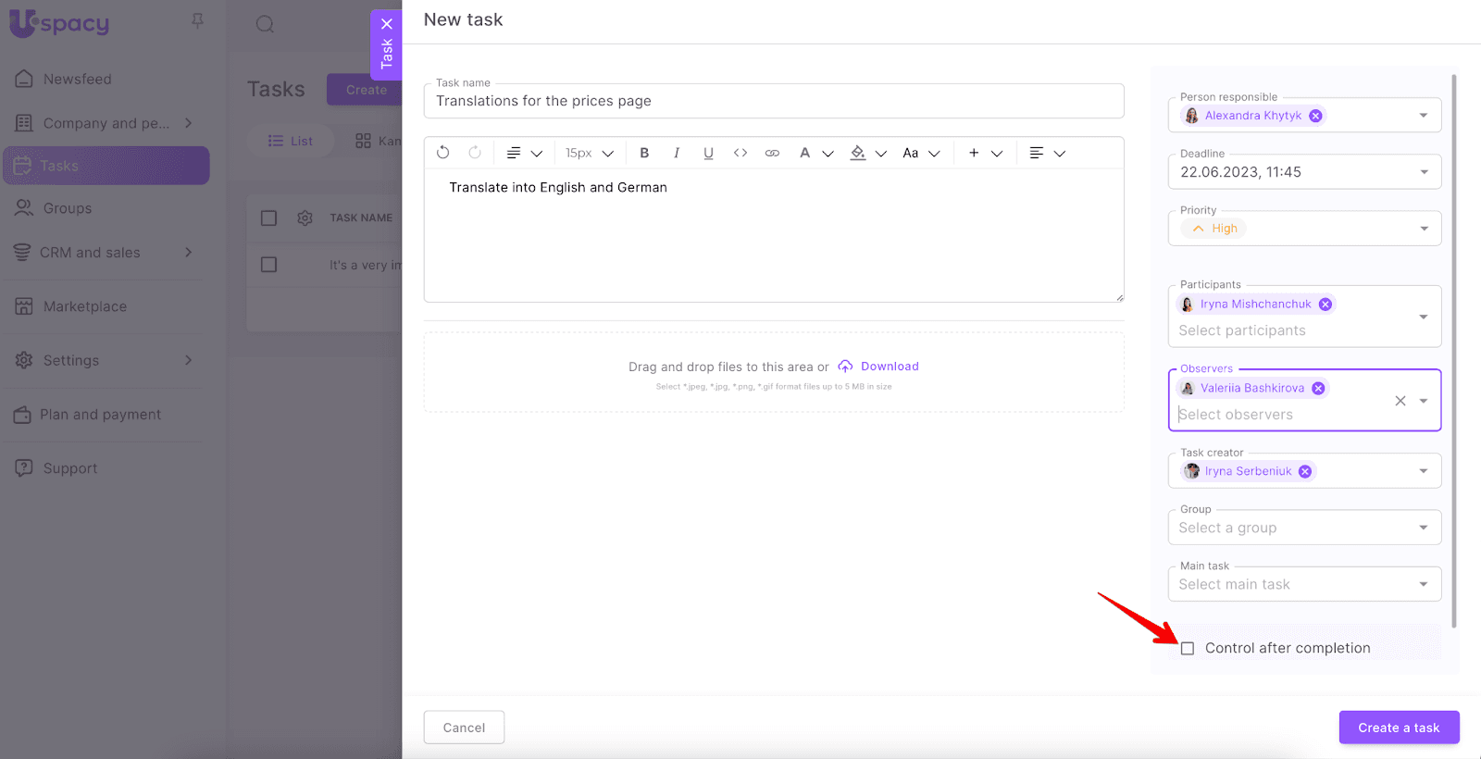Open Marketplace from the sidebar

point(85,306)
